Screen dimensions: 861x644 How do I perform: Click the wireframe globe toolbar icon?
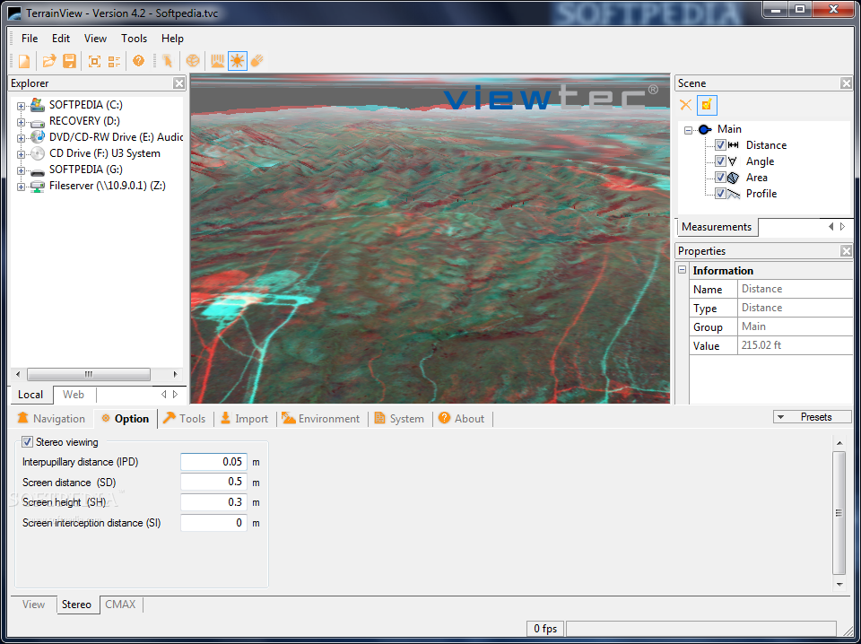click(192, 60)
